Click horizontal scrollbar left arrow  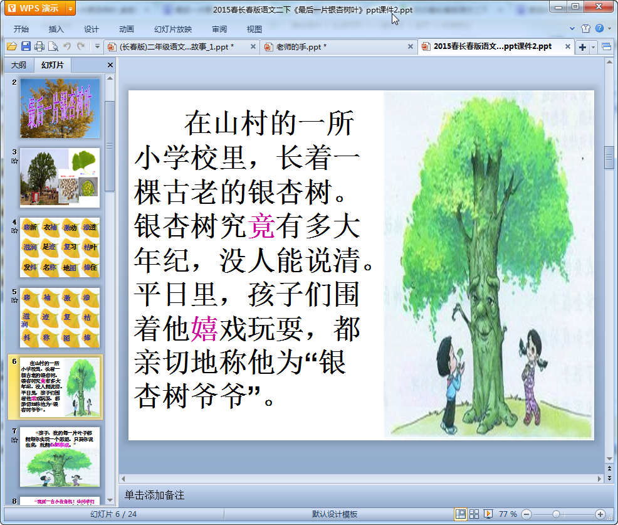123,479
